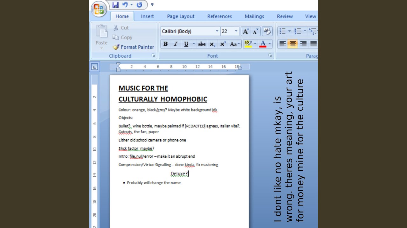Apply strikethrough to text
Viewport: 407px width, 228px height.
pyautogui.click(x=202, y=44)
